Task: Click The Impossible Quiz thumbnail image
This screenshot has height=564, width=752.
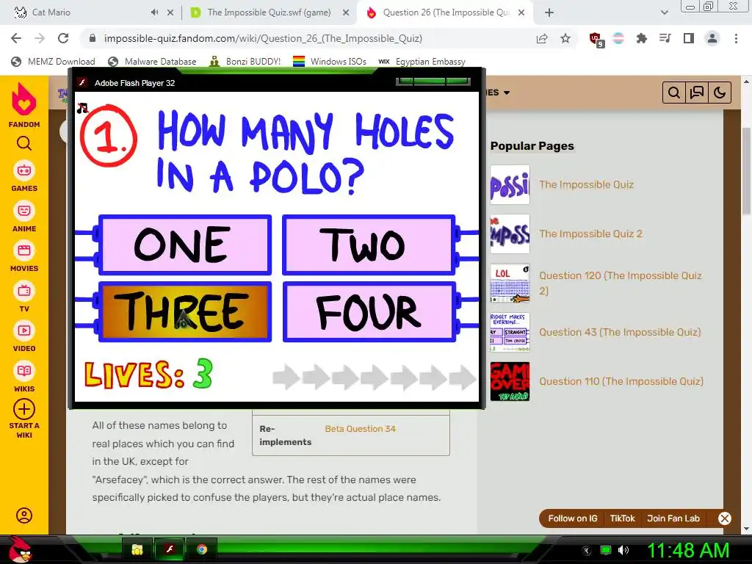Action: pyautogui.click(x=510, y=184)
